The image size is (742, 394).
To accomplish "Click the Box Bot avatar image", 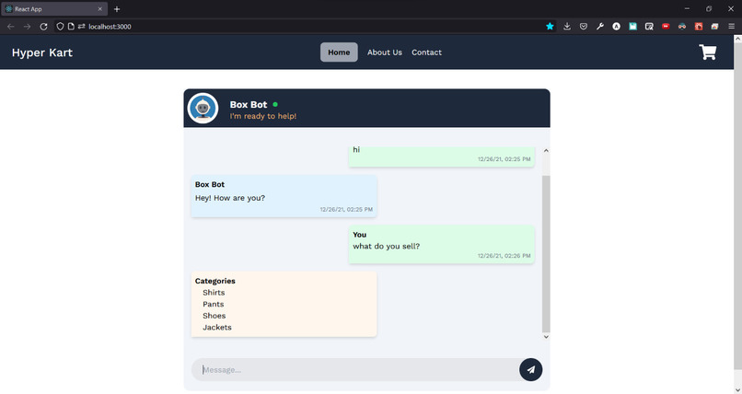I will tap(203, 109).
